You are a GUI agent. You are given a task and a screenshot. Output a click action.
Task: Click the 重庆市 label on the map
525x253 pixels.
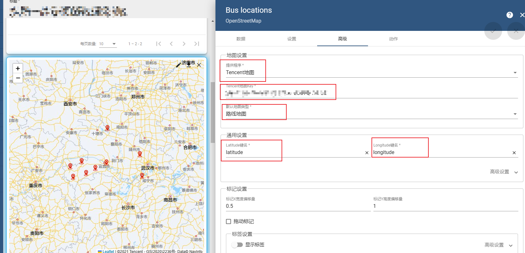(x=35, y=186)
